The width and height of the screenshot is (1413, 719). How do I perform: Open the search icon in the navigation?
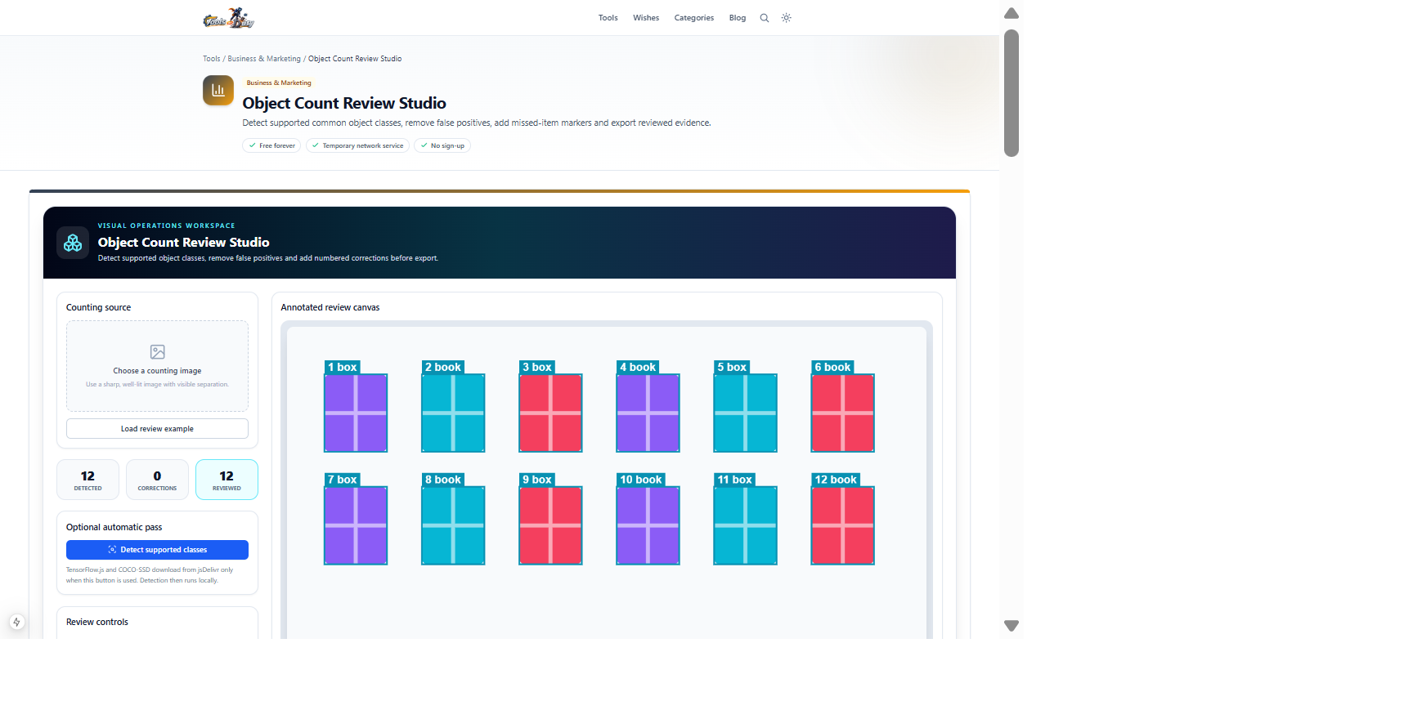(765, 18)
